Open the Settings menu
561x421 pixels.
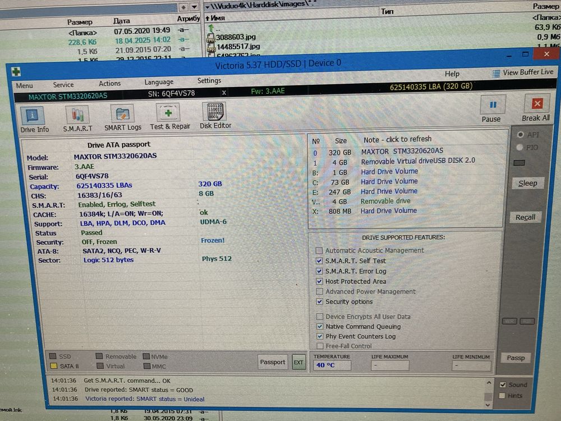click(x=209, y=80)
